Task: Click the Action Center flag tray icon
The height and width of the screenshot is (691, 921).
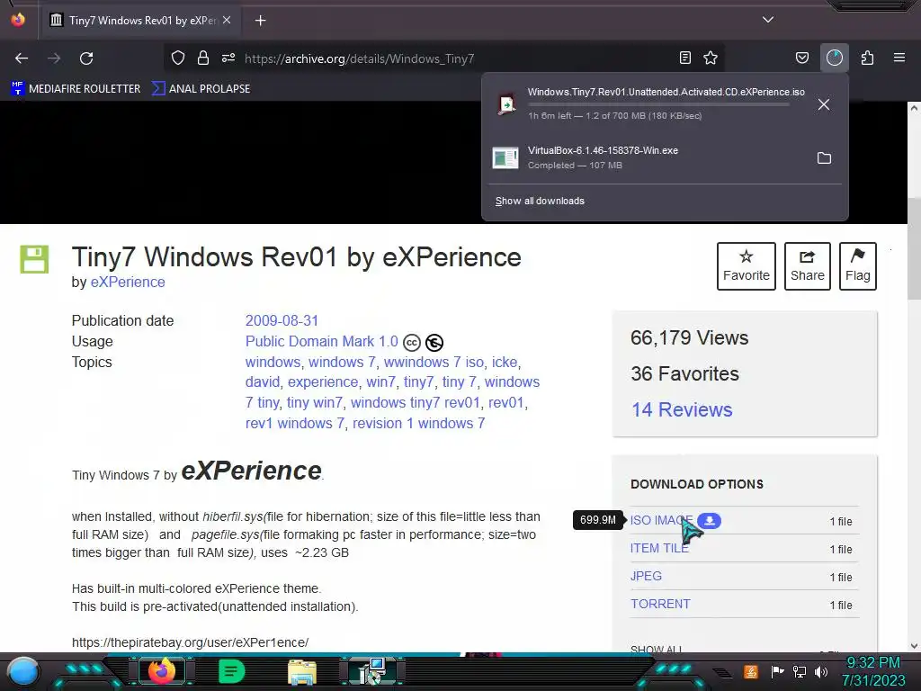Action: point(778,671)
